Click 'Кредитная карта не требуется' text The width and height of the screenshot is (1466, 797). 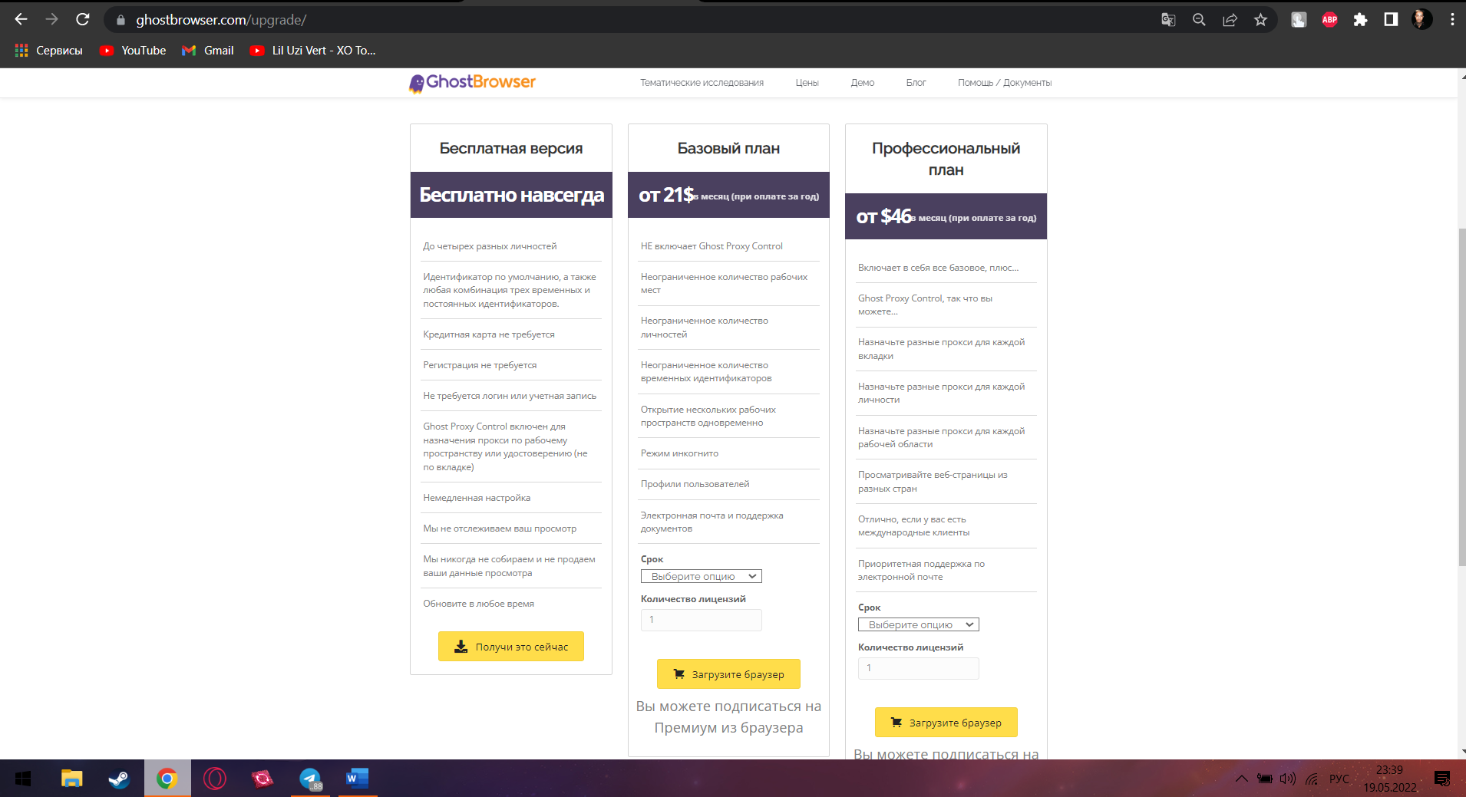pyautogui.click(x=489, y=334)
